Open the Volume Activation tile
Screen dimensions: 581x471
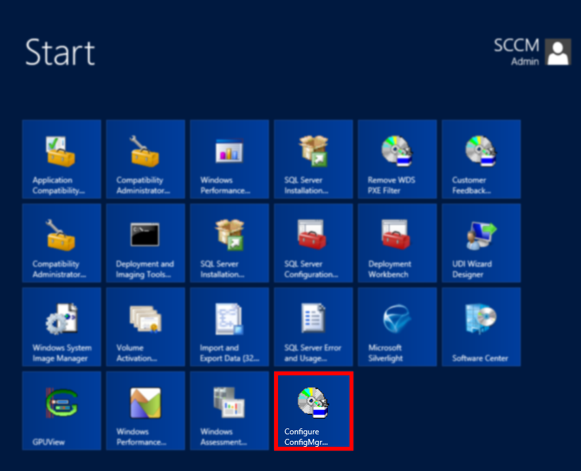[146, 326]
